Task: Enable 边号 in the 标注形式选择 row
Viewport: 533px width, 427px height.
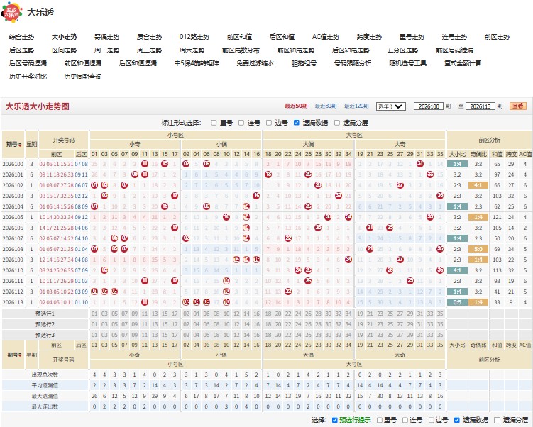Action: coord(268,123)
